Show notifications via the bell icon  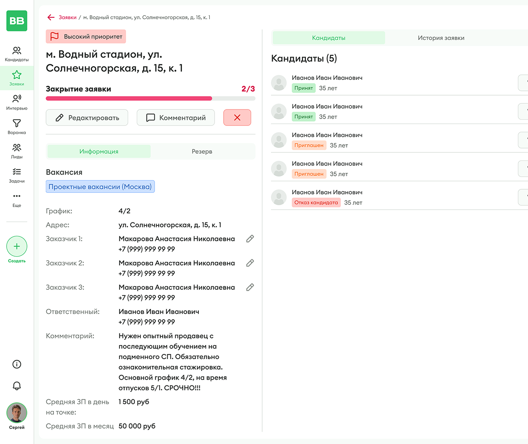17,385
